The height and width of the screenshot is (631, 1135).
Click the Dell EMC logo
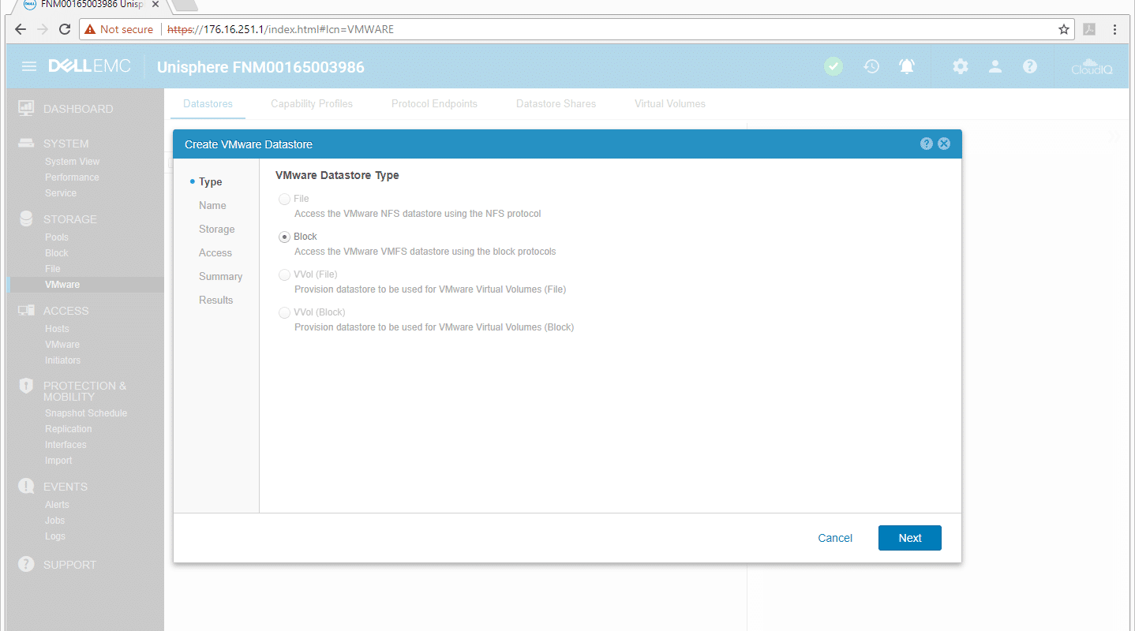coord(89,66)
